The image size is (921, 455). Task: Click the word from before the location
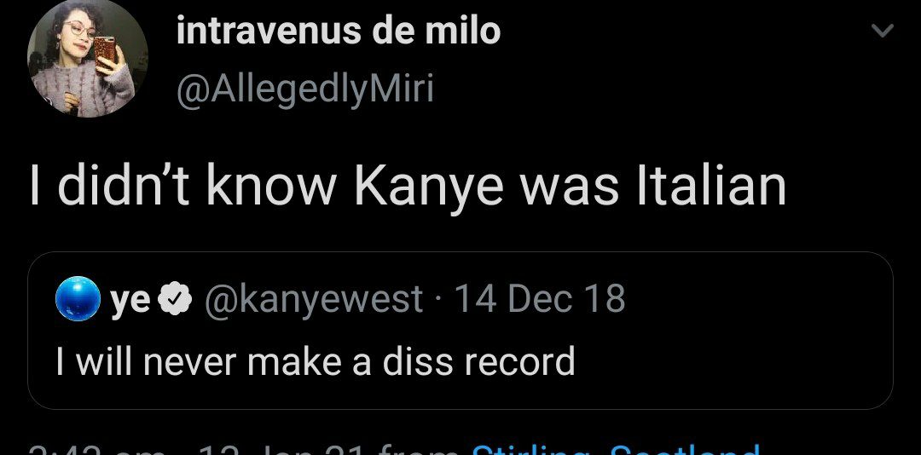(x=418, y=449)
